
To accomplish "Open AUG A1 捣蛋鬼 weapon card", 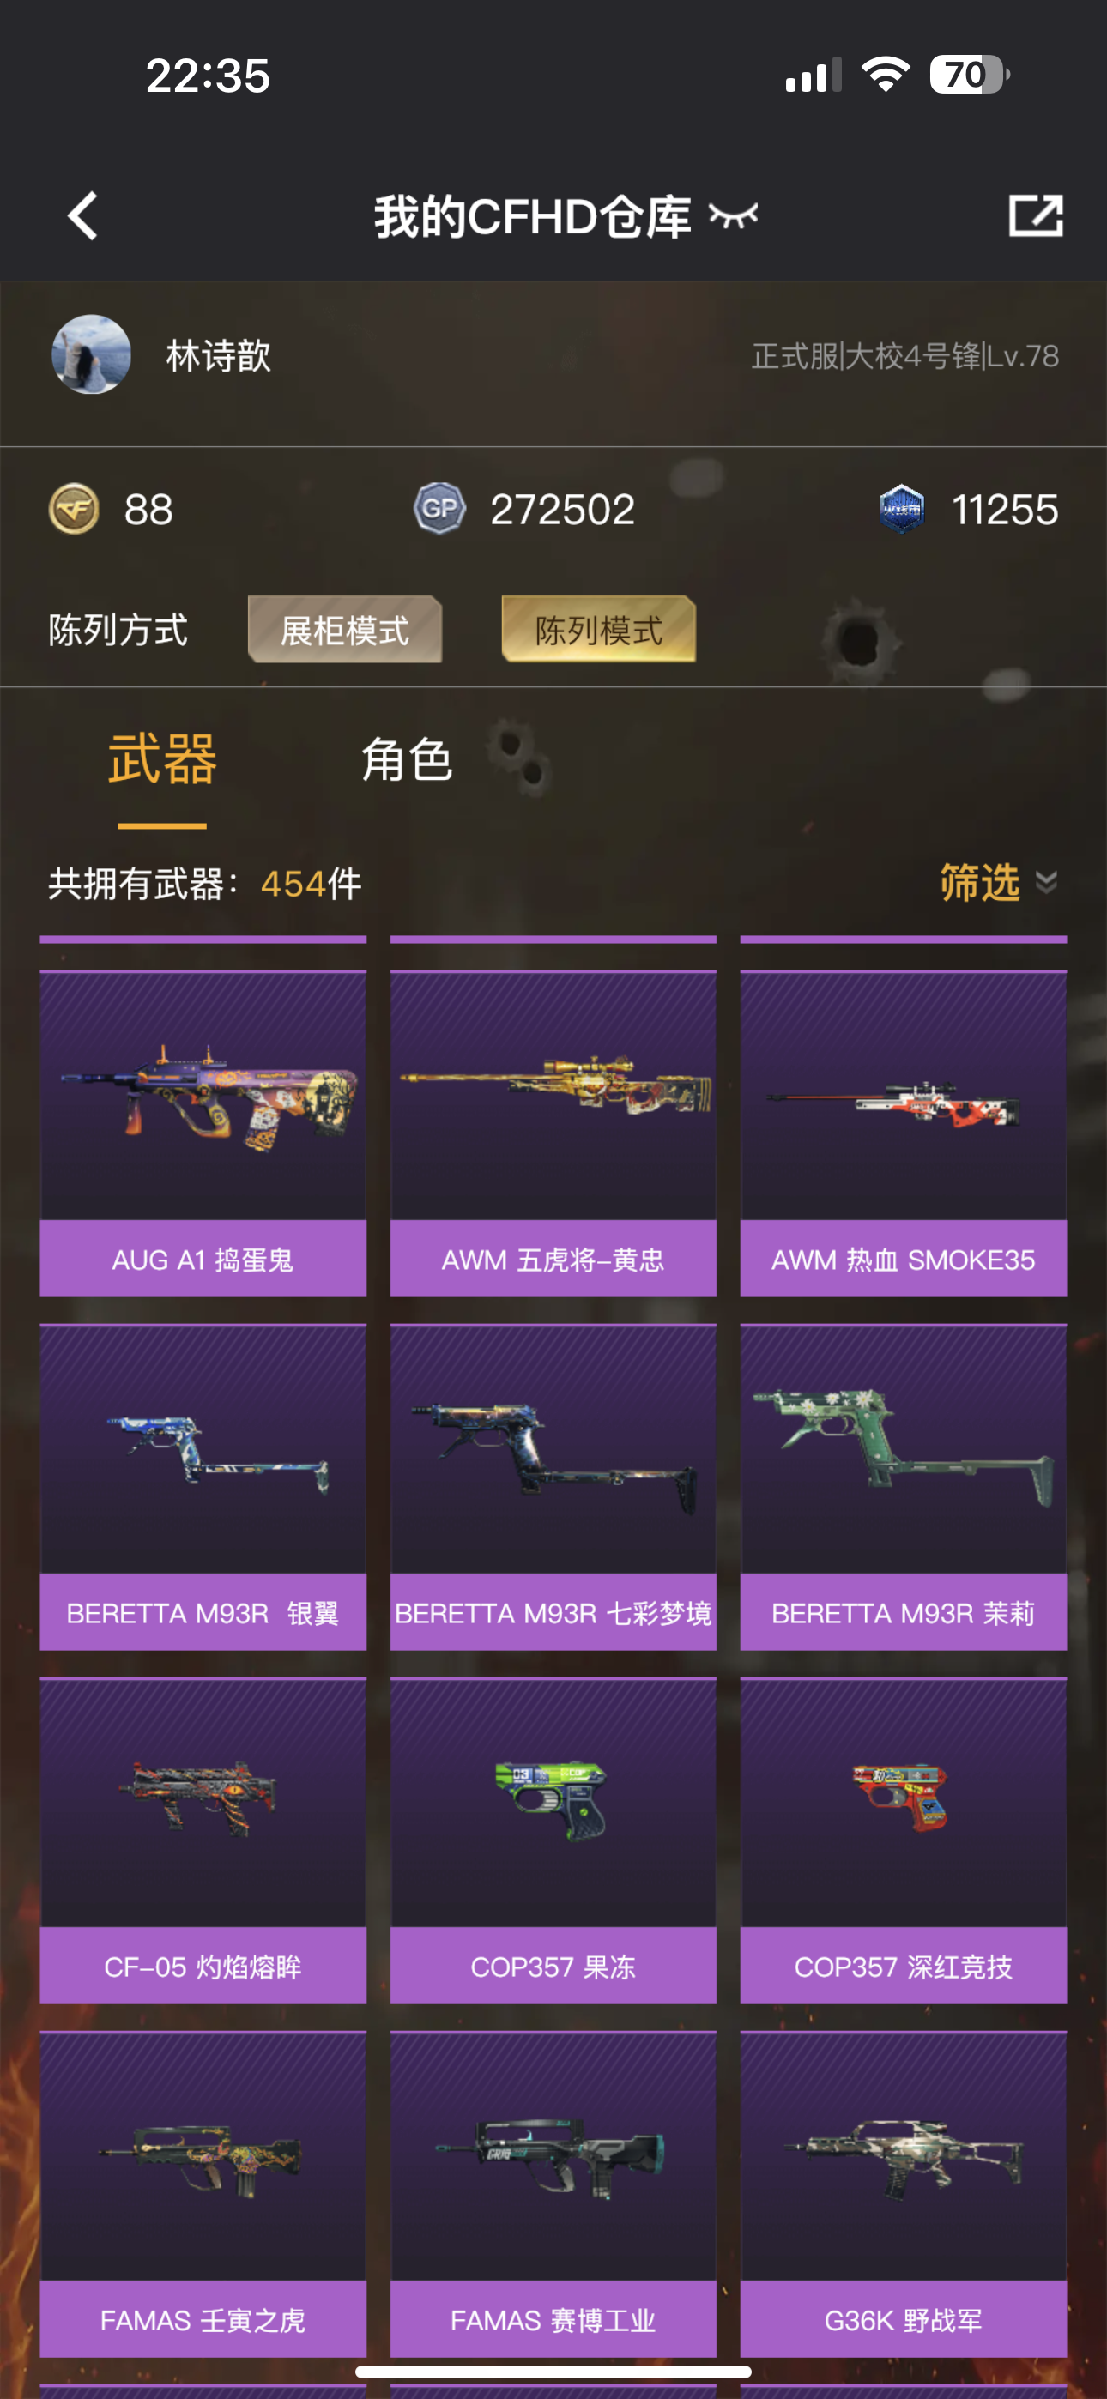I will point(203,1133).
